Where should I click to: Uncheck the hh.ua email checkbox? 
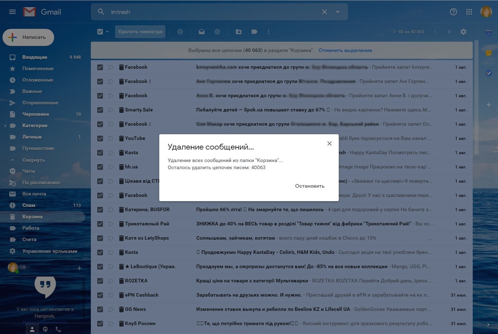point(100,167)
